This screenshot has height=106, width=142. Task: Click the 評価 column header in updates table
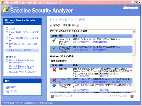coord(54,36)
